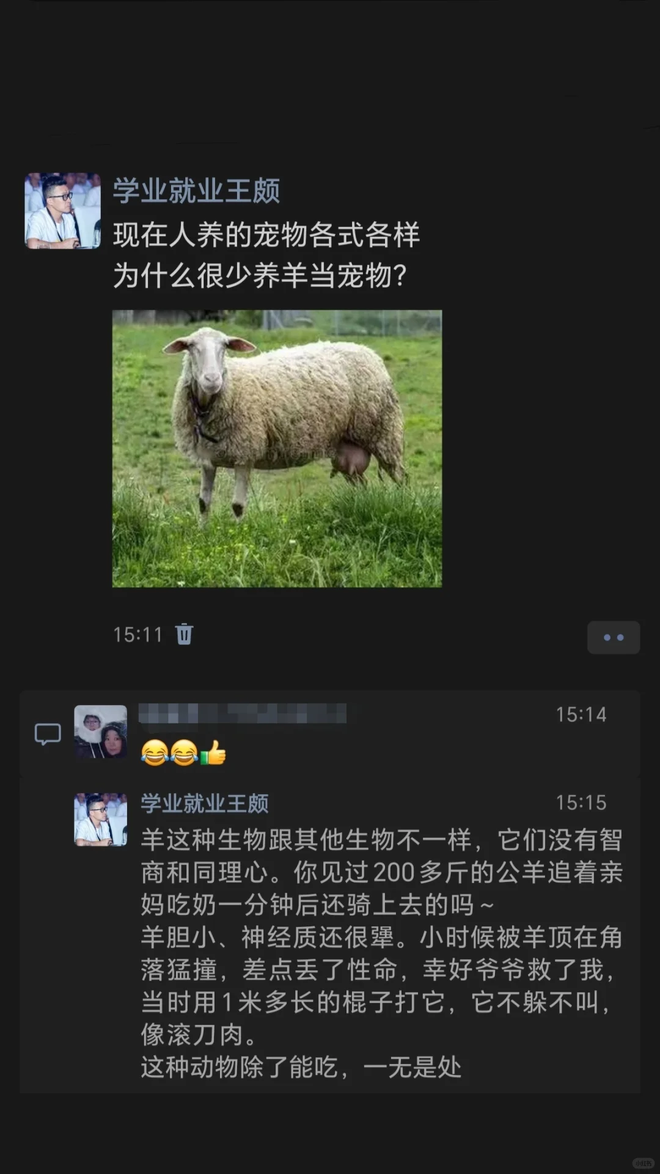The image size is (660, 1174).
Task: Tap the trash icon next to 15:11
Action: 184,634
